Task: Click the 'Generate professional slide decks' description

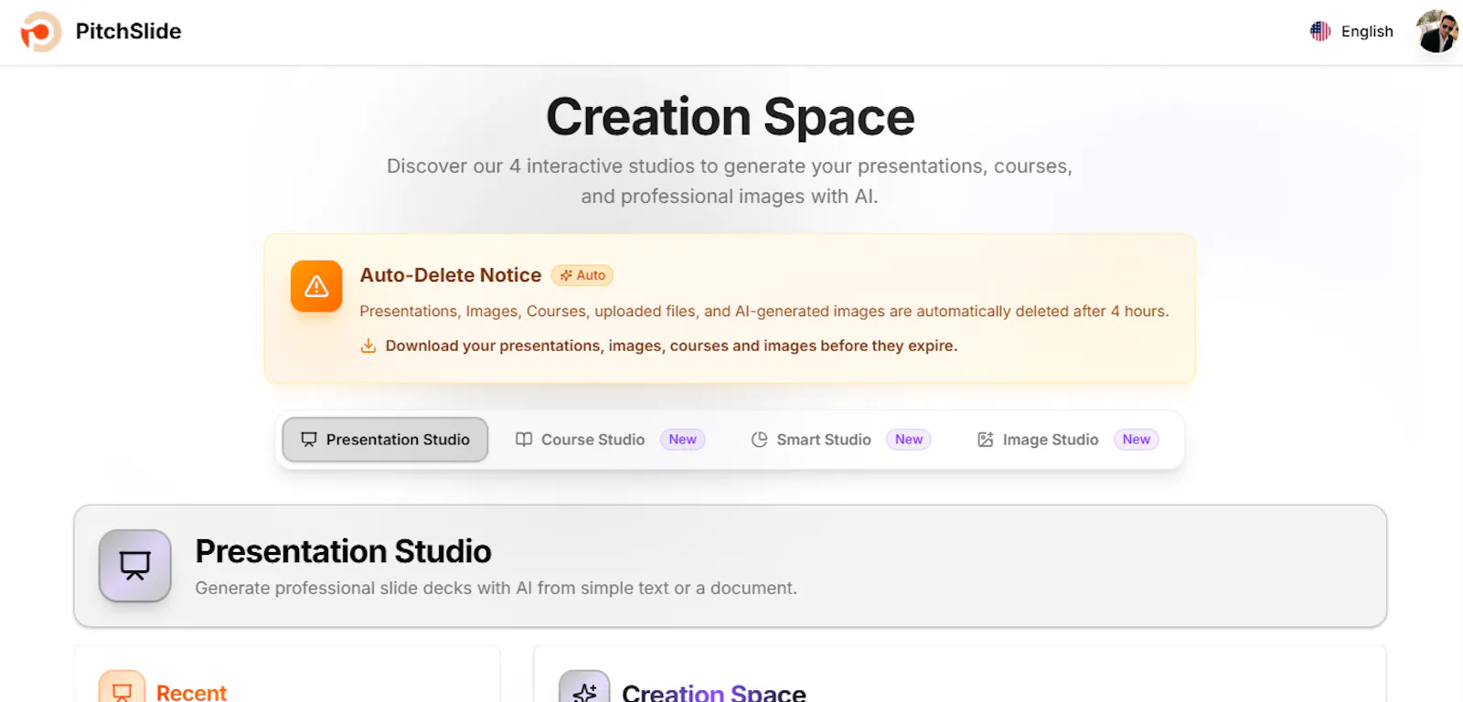Action: click(496, 588)
